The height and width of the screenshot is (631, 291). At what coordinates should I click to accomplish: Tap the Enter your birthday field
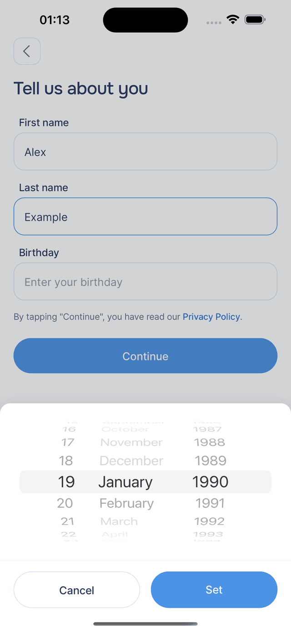tap(145, 281)
